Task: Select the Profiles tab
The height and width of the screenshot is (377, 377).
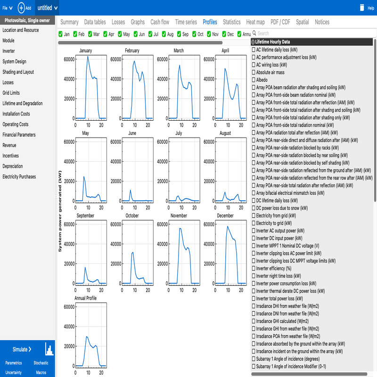Action: click(210, 22)
